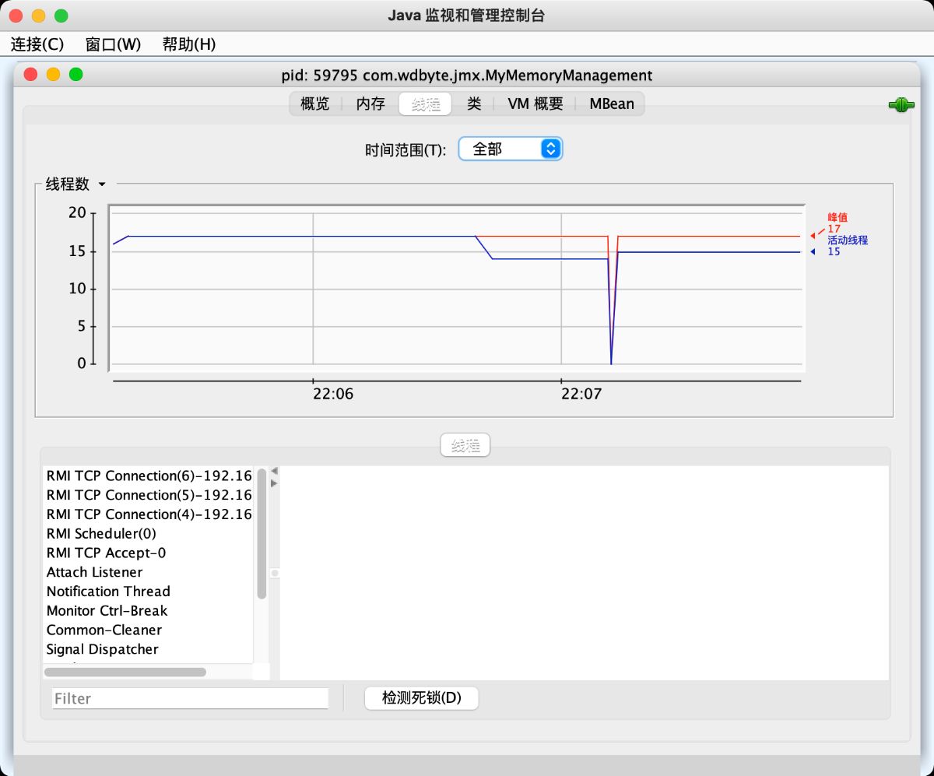Click the 检测死锁(D) button

tap(421, 698)
